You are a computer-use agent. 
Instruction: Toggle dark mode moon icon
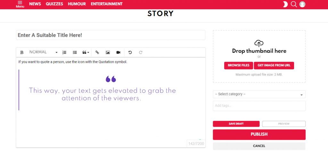click(285, 4)
